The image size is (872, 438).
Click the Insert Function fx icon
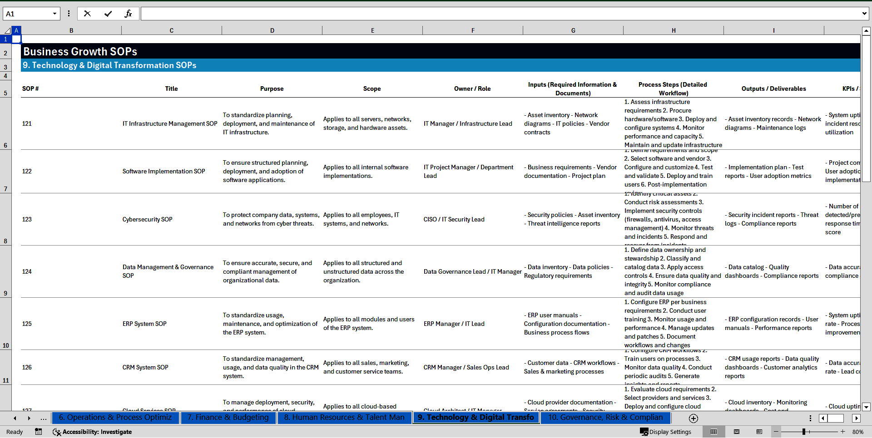[128, 14]
